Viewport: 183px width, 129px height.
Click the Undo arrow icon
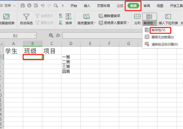43,5
